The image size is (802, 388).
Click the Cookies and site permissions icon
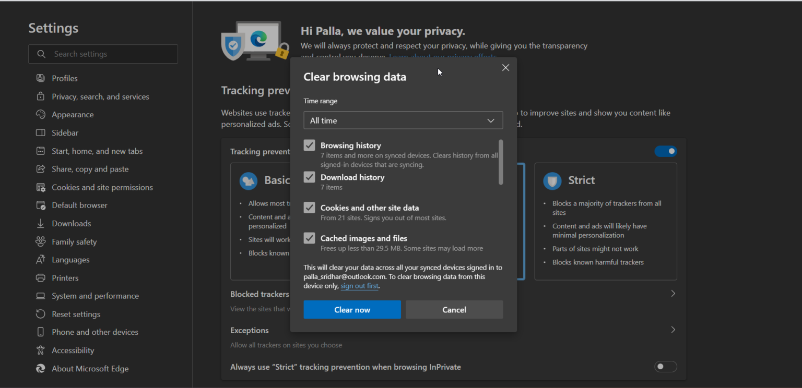click(x=41, y=187)
